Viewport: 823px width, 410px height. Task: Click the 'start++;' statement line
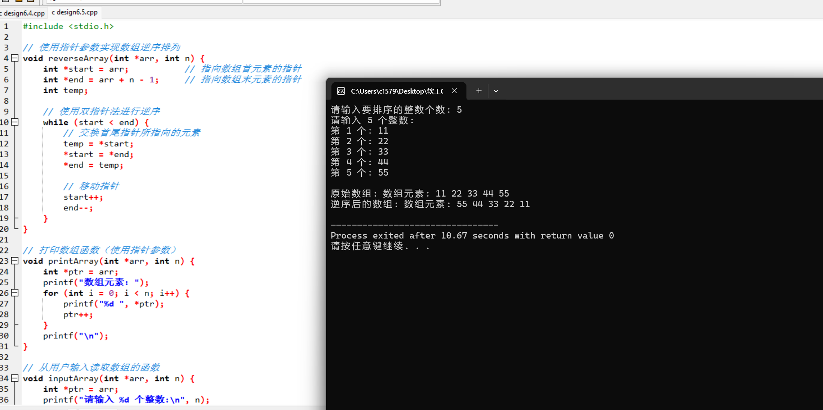[x=83, y=197]
